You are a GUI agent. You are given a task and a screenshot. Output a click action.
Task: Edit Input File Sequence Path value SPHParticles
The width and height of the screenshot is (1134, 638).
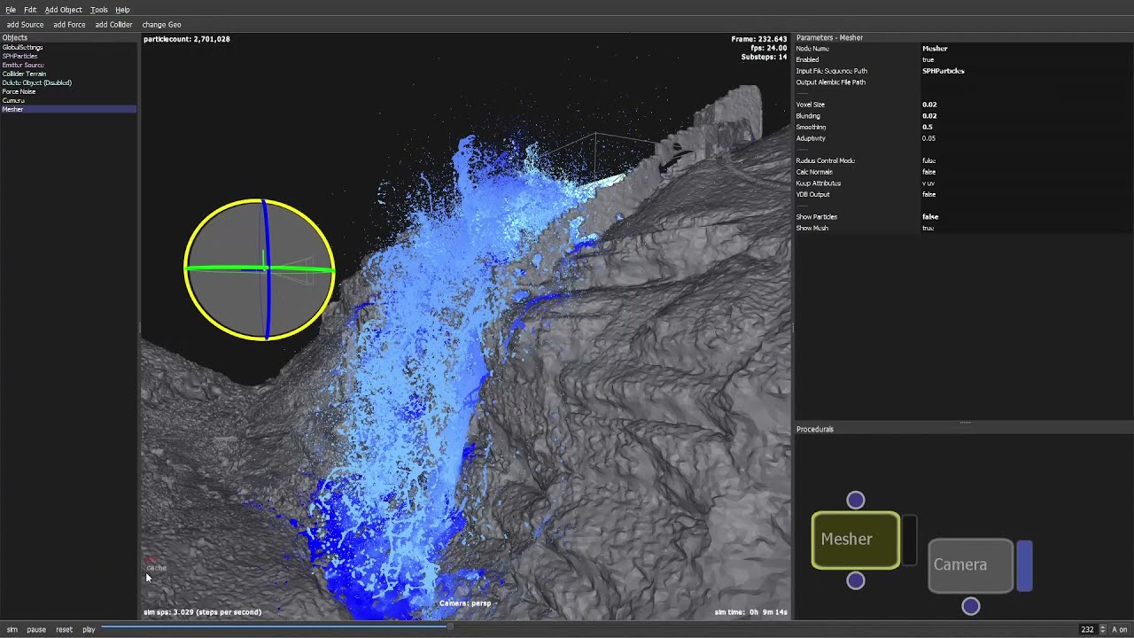(943, 71)
